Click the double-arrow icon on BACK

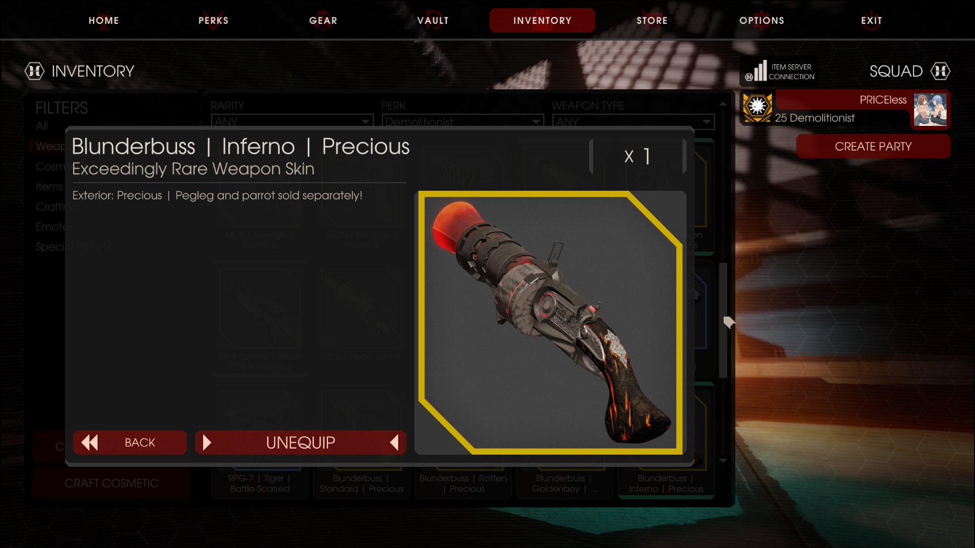pyautogui.click(x=89, y=442)
